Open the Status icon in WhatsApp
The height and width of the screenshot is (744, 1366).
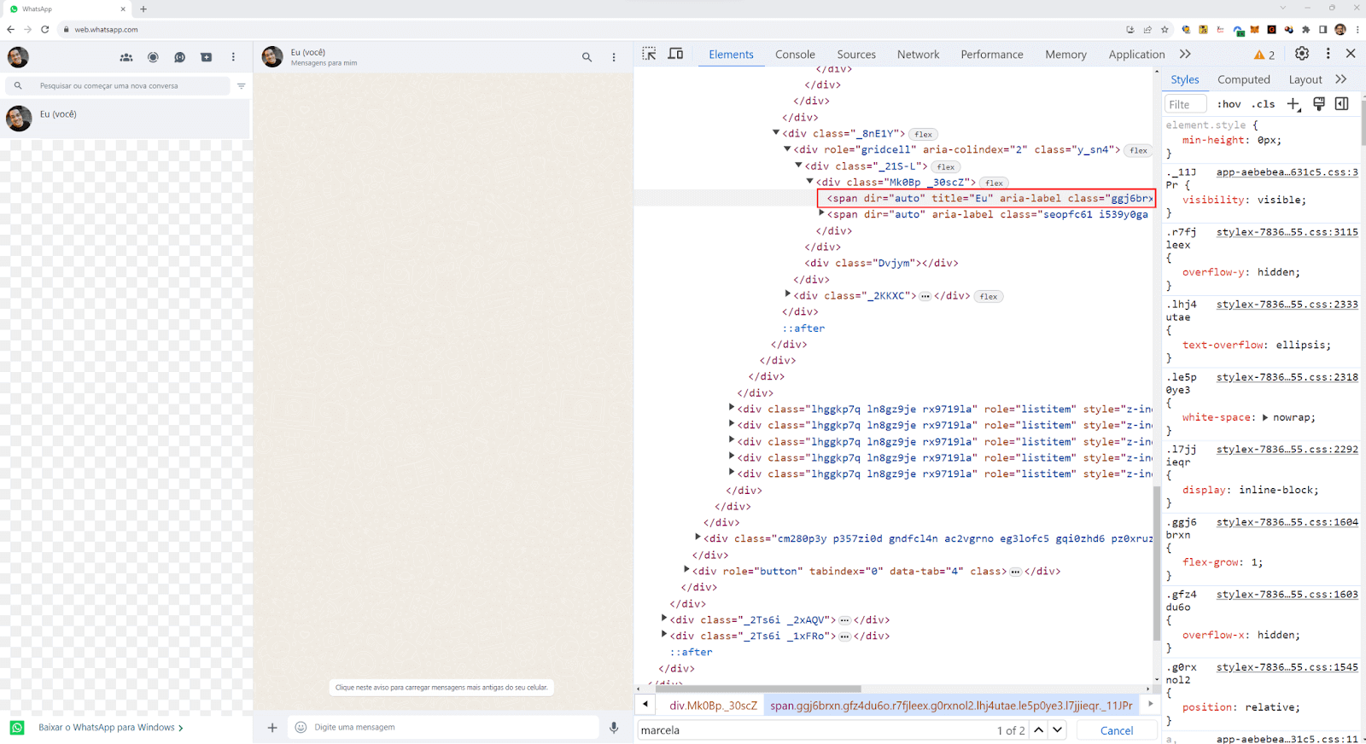pos(153,57)
